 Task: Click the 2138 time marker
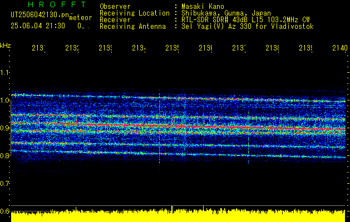coord(272,48)
